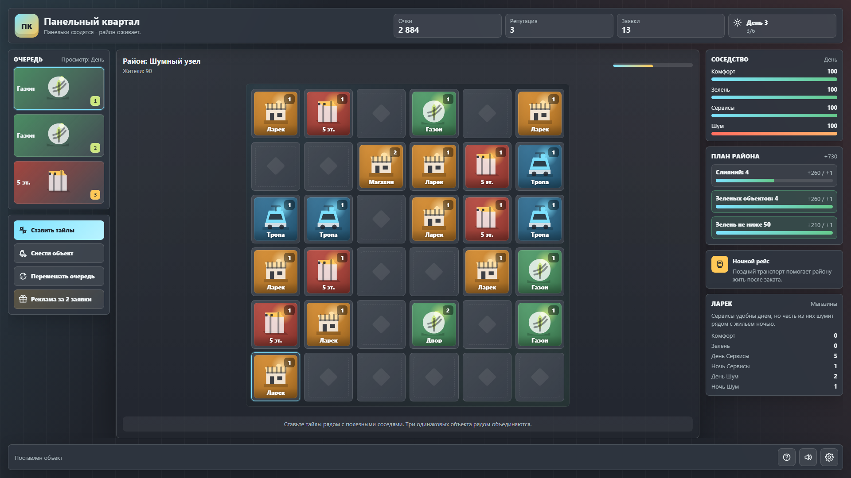This screenshot has height=478, width=851.
Task: Click the Ларек tile beside fourth-row Газон
Action: point(487,271)
